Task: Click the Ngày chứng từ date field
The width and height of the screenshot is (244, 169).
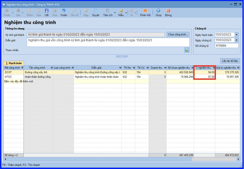Action: click(x=225, y=40)
